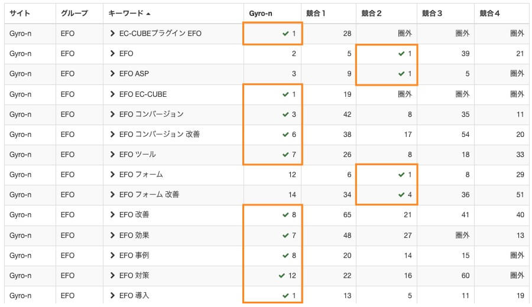Image resolution: width=532 pixels, height=307 pixels.
Task: Expand the EFO 効果 keyword row
Action: [x=112, y=236]
